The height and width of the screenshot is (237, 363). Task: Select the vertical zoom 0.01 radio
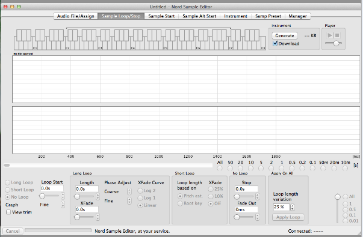(346, 221)
